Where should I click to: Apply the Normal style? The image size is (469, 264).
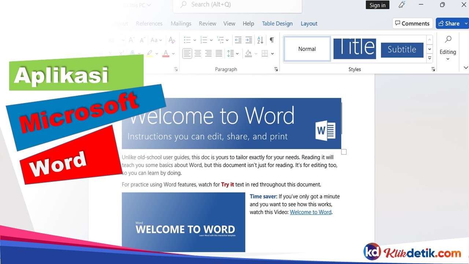307,49
